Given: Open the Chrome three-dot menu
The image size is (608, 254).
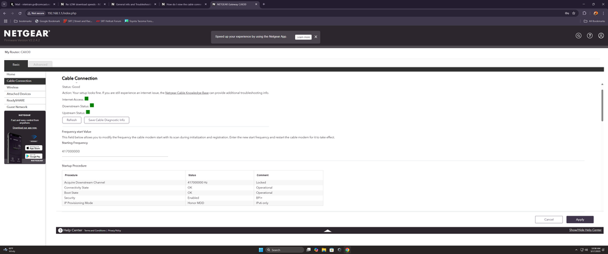Looking at the screenshot, I should pyautogui.click(x=603, y=13).
